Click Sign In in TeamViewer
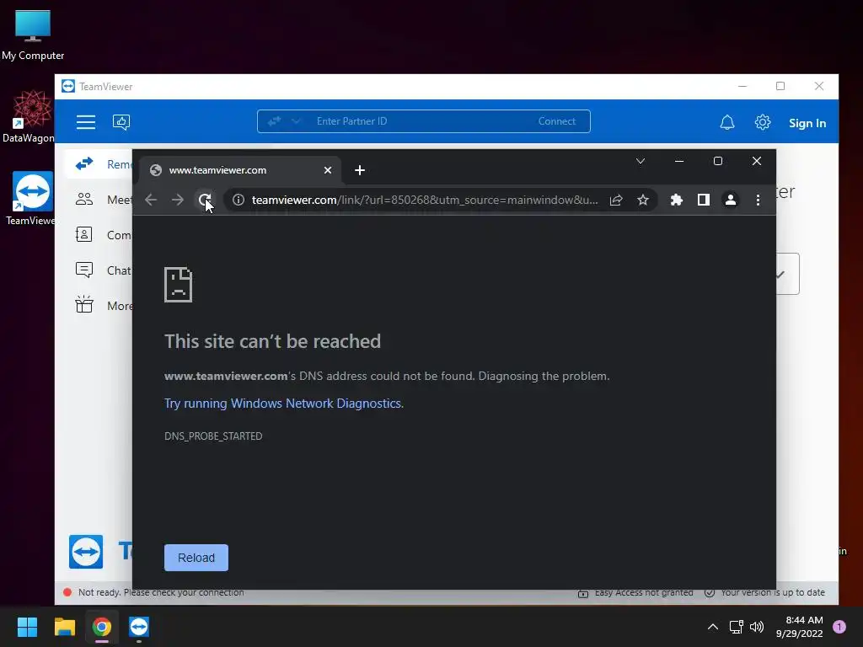The width and height of the screenshot is (863, 647). pos(807,123)
